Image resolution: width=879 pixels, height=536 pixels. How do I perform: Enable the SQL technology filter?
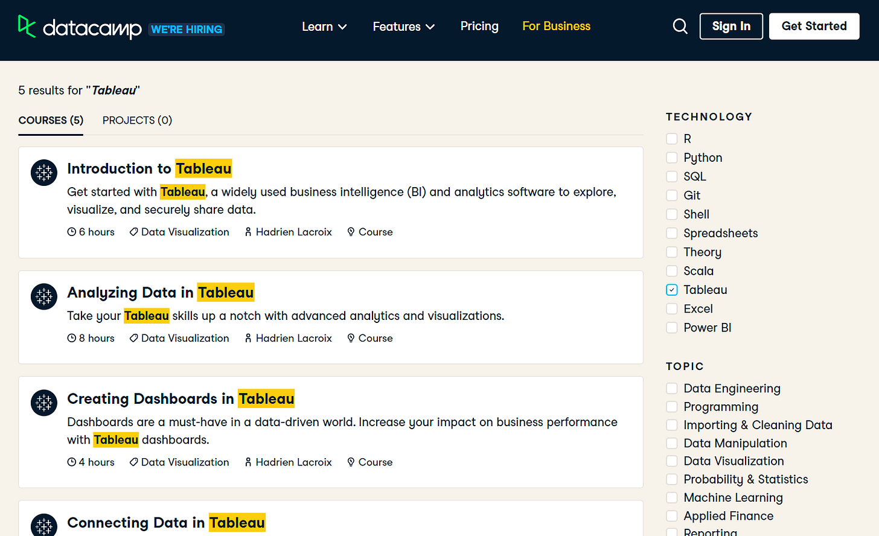pyautogui.click(x=672, y=176)
